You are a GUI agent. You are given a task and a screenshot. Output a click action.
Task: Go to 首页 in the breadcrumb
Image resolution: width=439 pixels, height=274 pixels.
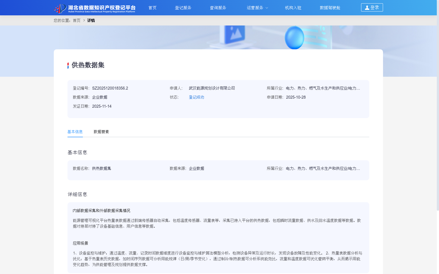click(77, 21)
